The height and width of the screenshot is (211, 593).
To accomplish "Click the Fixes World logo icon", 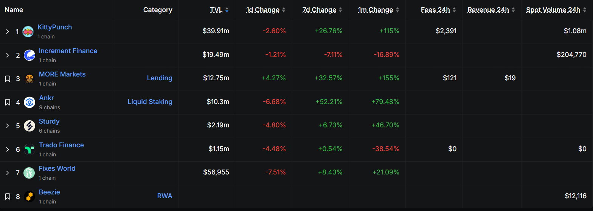I will [x=29, y=173].
